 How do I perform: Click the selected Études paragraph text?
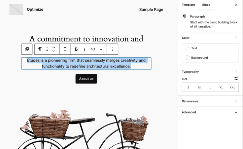click(x=86, y=63)
